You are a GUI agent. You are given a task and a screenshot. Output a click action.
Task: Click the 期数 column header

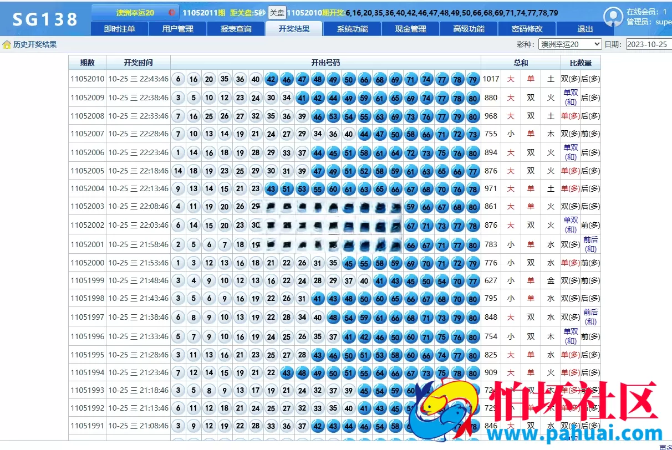(x=87, y=63)
